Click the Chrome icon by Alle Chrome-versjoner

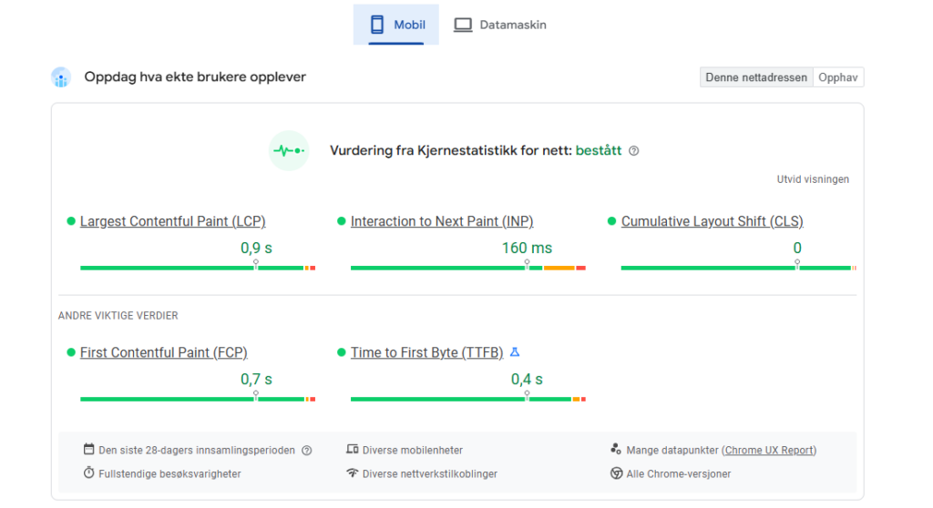point(617,473)
